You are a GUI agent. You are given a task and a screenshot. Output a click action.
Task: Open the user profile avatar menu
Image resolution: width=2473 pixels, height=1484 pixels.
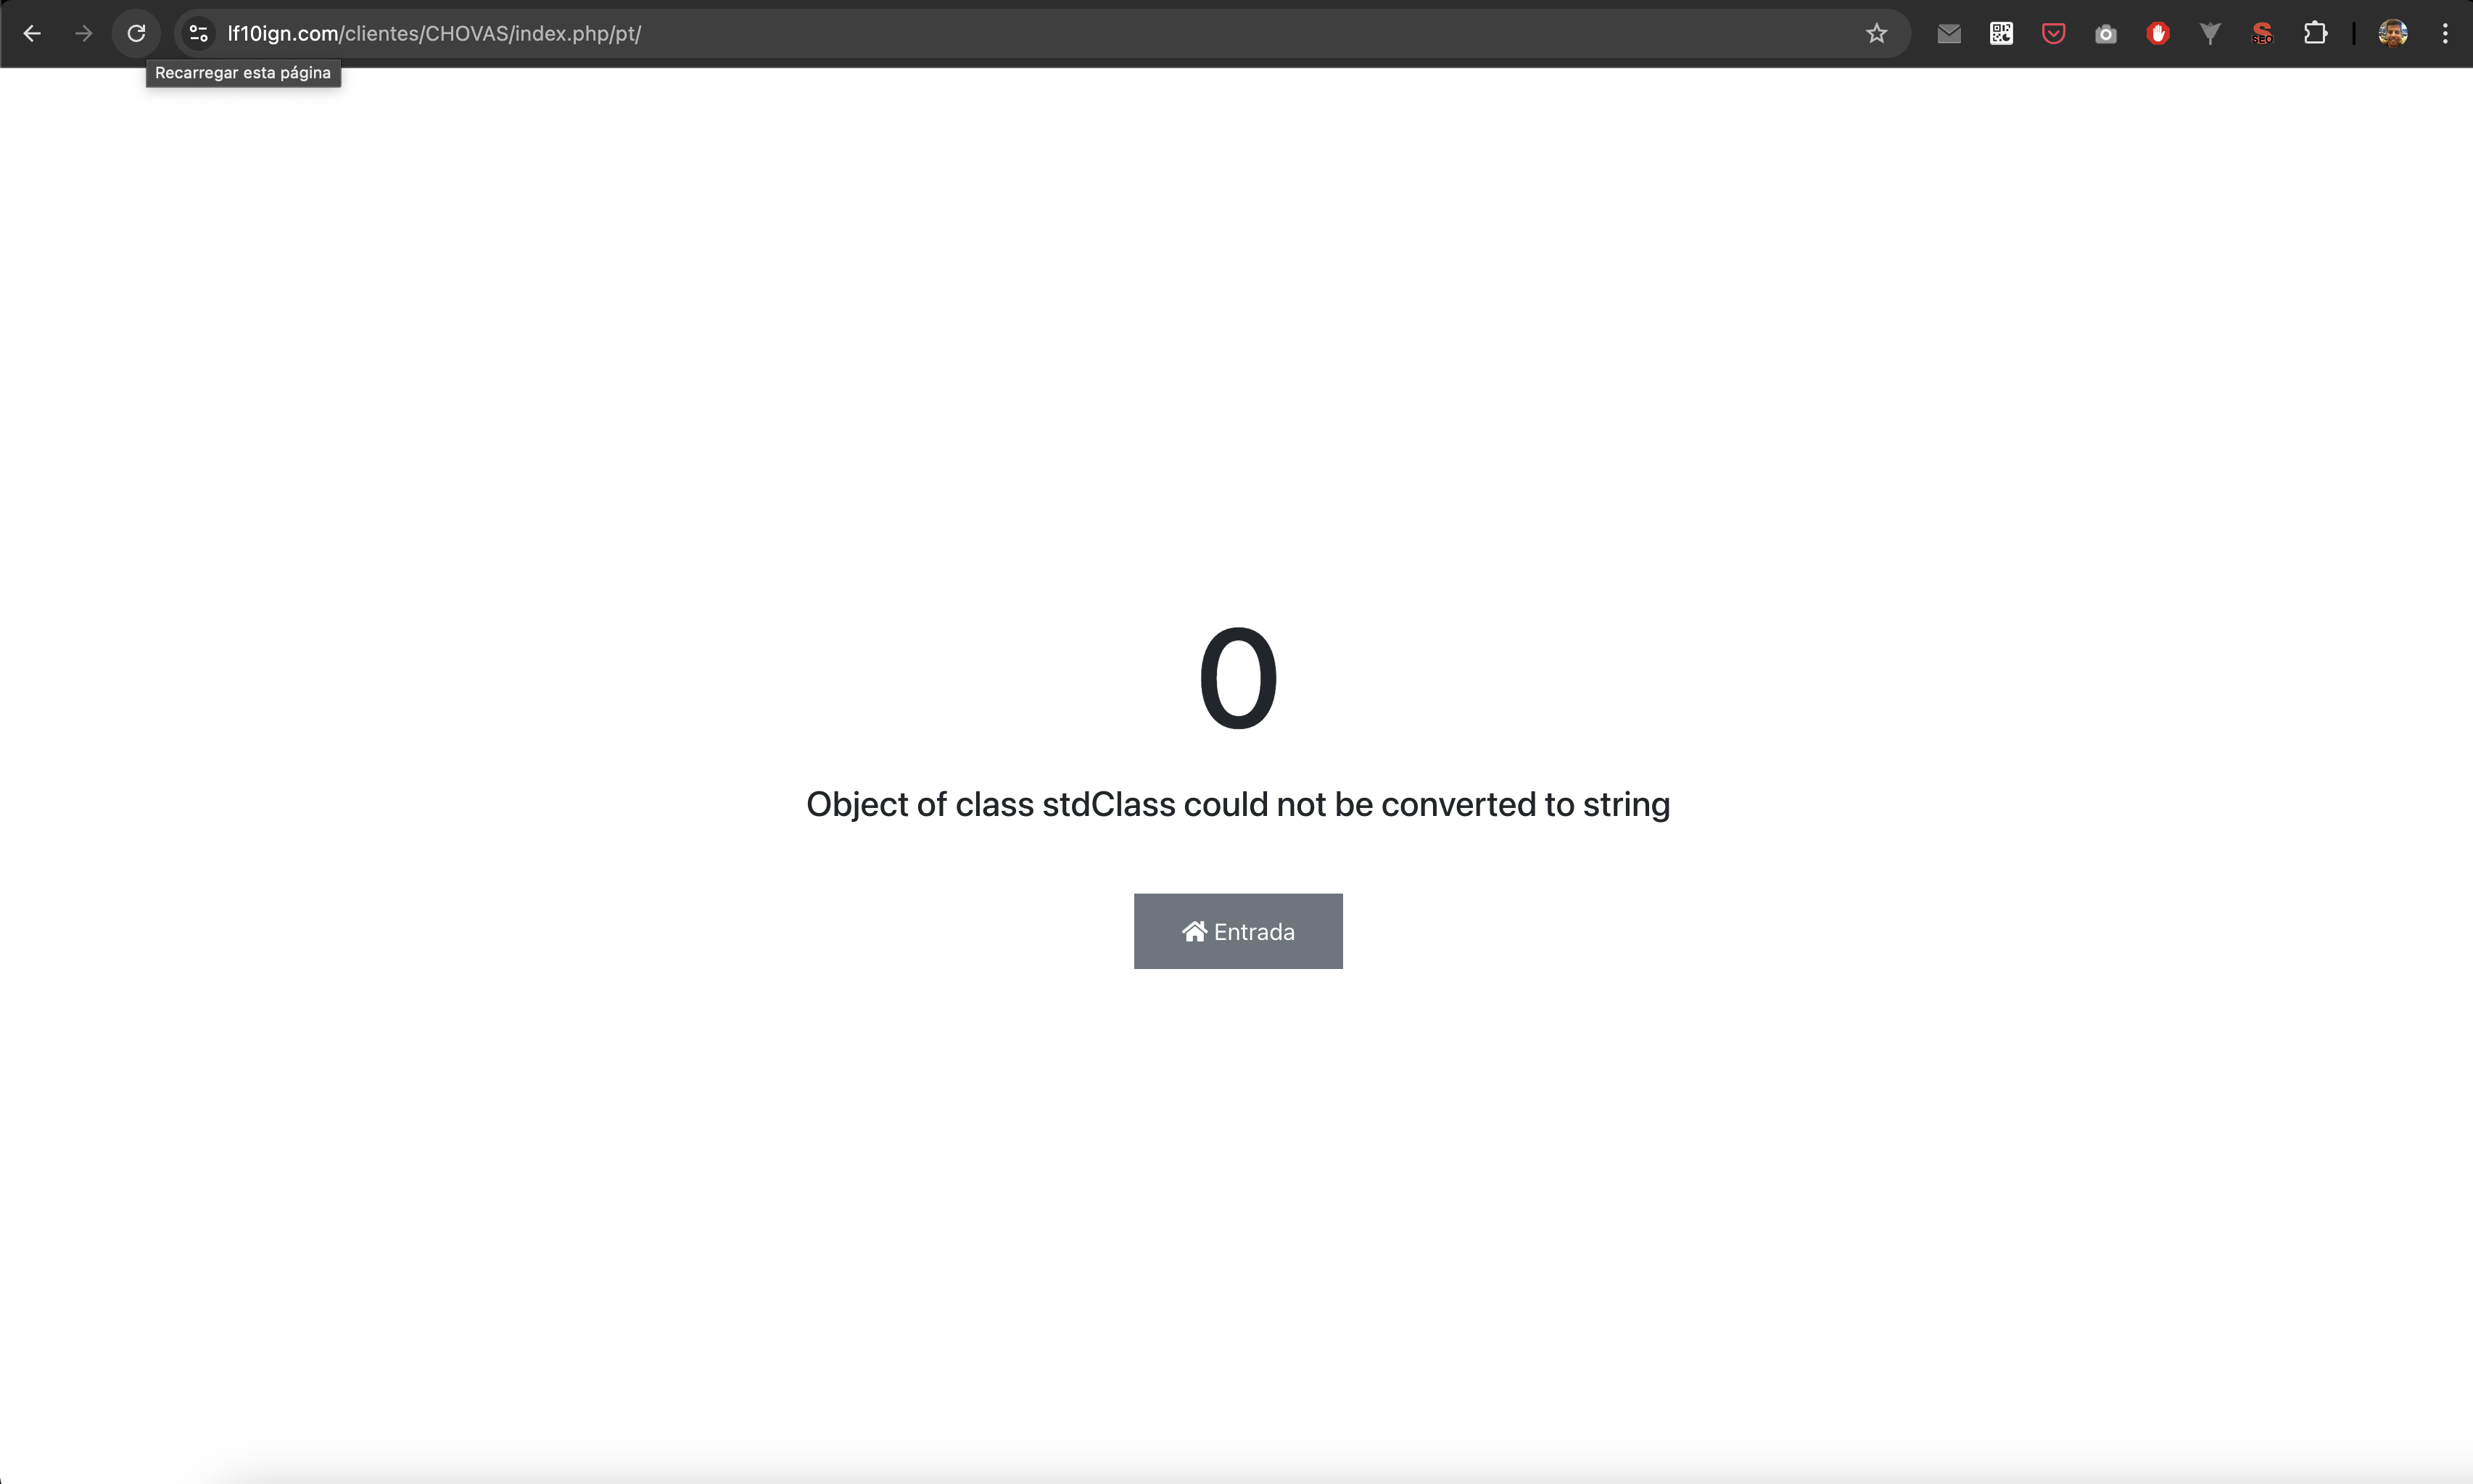click(x=2392, y=34)
